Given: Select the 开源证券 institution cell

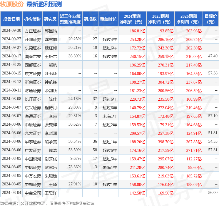Looking at the screenshot, I should click(33, 39).
